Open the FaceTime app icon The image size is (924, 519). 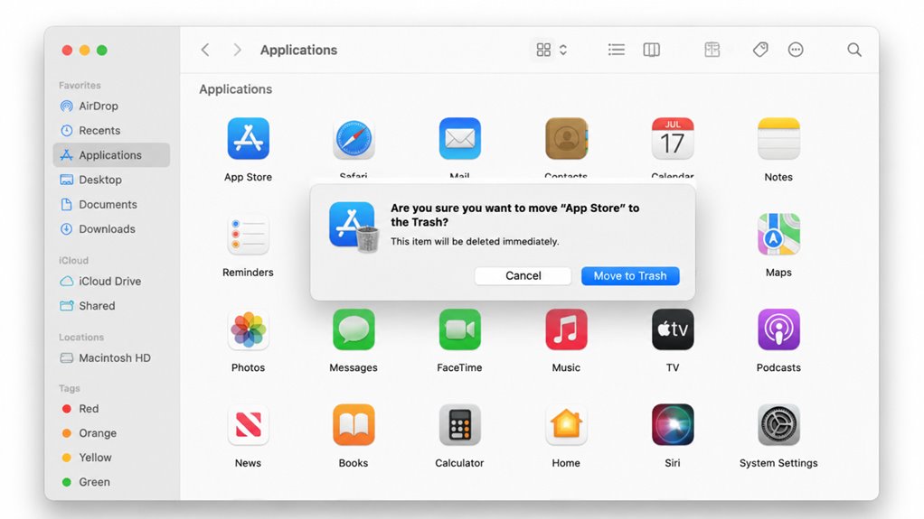point(459,329)
